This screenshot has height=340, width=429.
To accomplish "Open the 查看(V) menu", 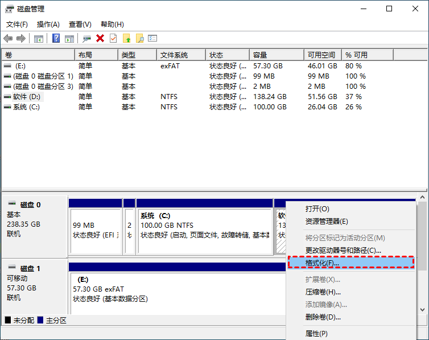I will pyautogui.click(x=80, y=24).
